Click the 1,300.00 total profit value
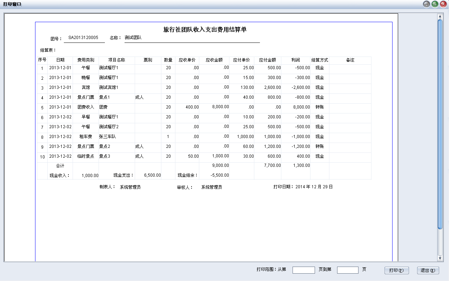 301,165
